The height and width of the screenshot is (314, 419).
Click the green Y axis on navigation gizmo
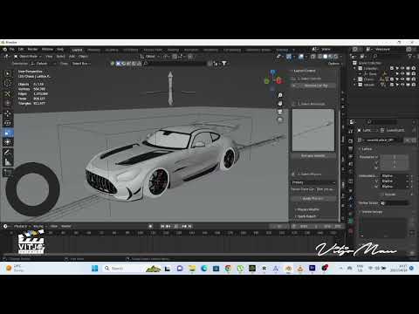click(266, 81)
